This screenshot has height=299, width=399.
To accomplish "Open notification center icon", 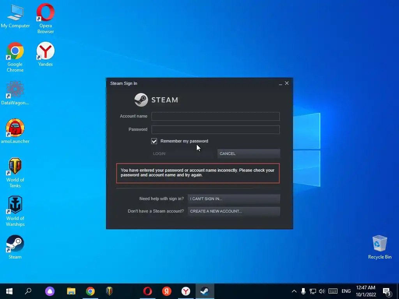I will pyautogui.click(x=387, y=291).
